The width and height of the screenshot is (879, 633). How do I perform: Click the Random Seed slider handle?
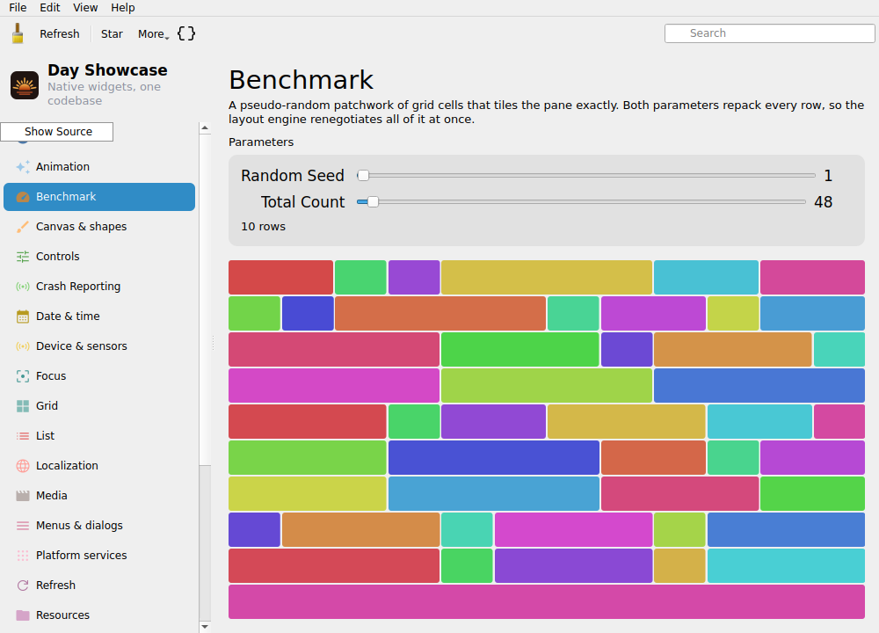click(x=363, y=176)
